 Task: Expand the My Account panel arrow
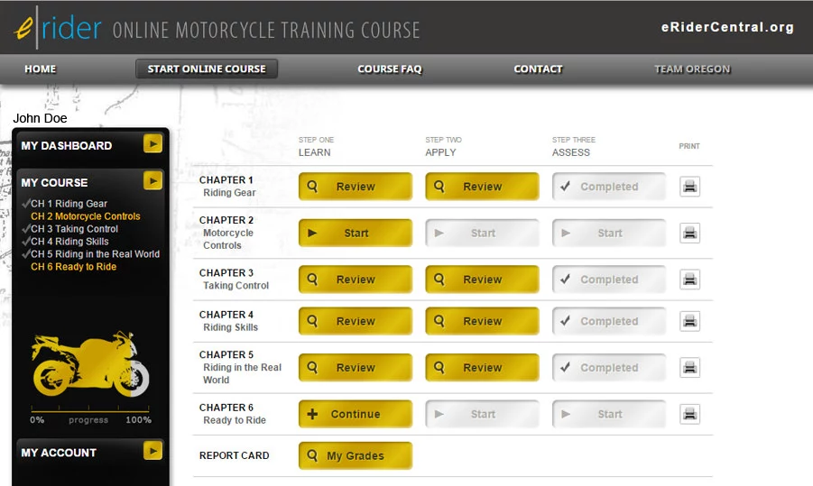(152, 451)
